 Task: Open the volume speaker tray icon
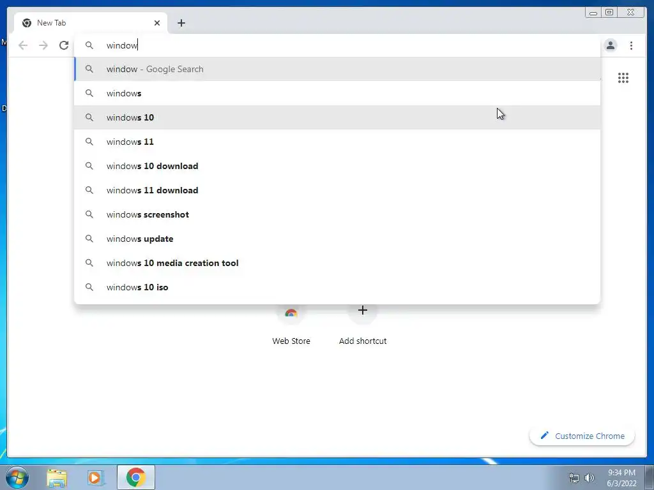(x=589, y=478)
